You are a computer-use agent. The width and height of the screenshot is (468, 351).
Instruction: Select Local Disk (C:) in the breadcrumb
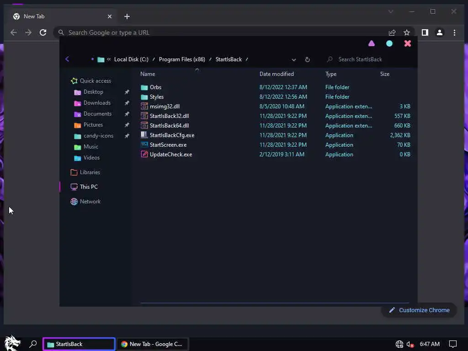131,59
